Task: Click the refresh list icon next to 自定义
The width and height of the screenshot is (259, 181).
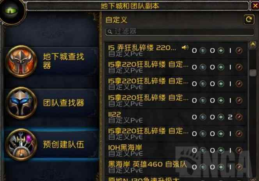Action: [x=249, y=20]
